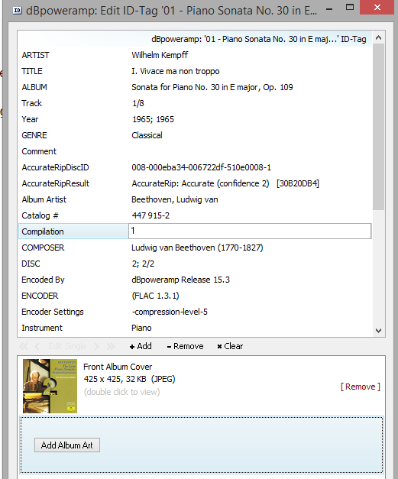398x479 pixels.
Task: Click the Compilation value input field
Action: pos(250,231)
